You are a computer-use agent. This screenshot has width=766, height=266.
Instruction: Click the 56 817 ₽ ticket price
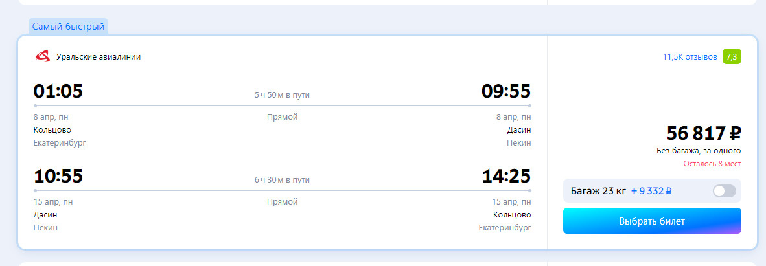(704, 133)
